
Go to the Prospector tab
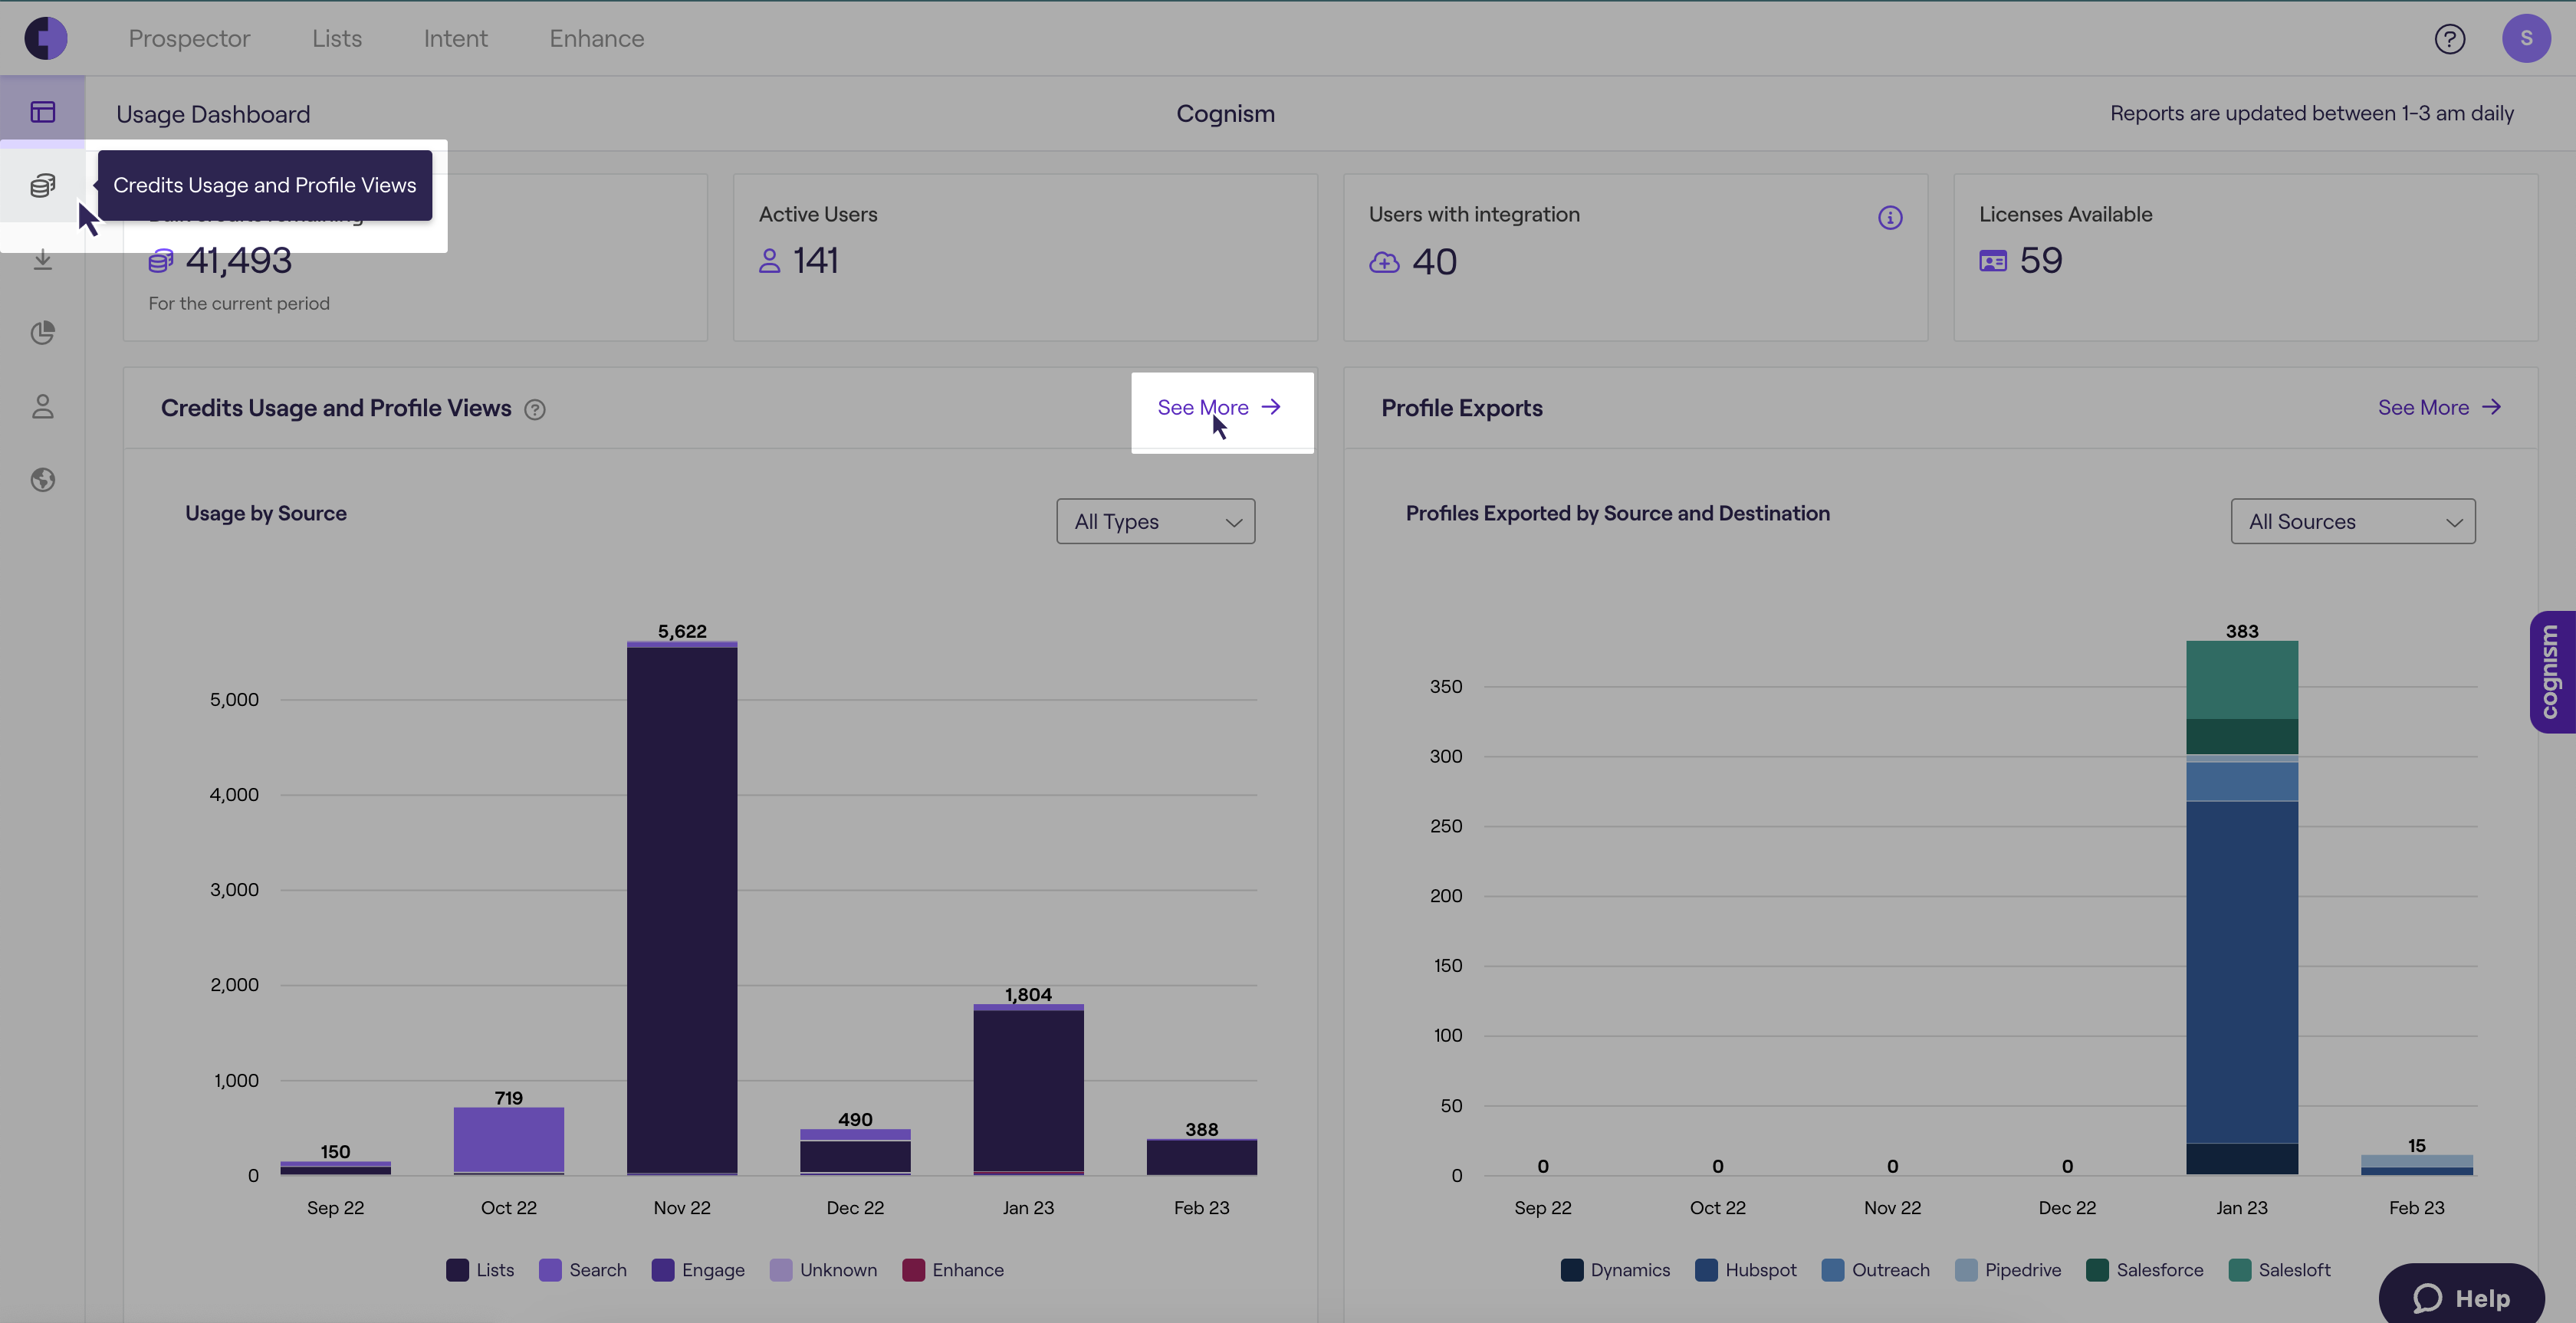tap(189, 38)
